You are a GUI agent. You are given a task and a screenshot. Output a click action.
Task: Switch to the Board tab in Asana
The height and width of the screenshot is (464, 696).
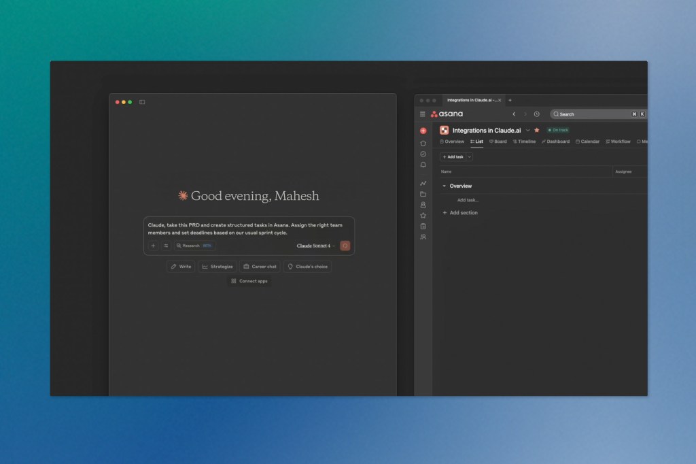[498, 142]
